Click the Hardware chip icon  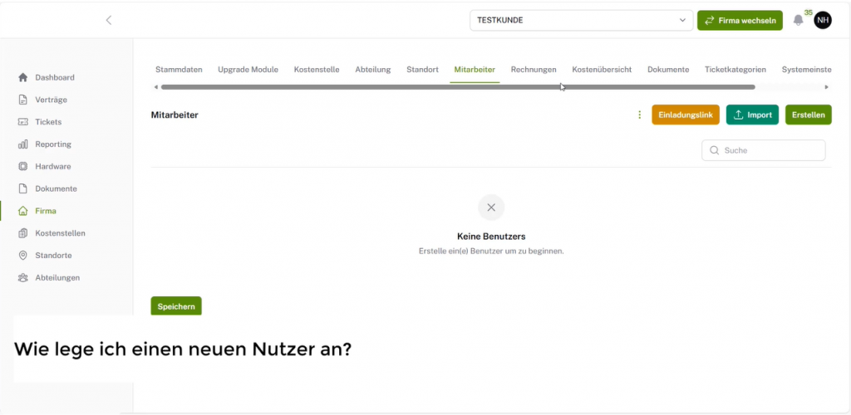click(x=23, y=166)
